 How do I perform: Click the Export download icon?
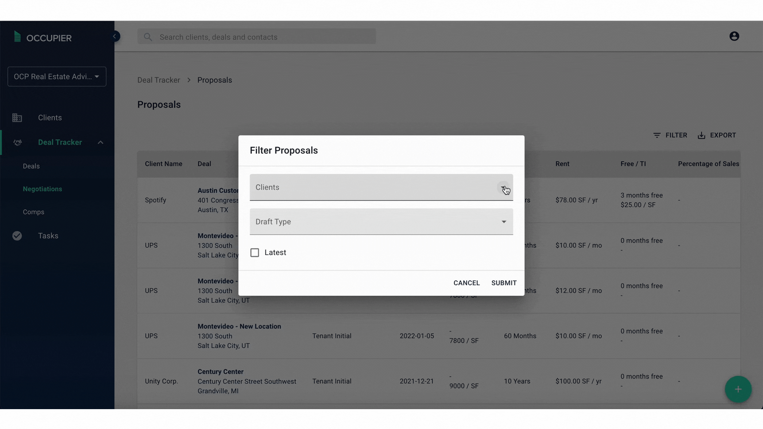point(701,135)
